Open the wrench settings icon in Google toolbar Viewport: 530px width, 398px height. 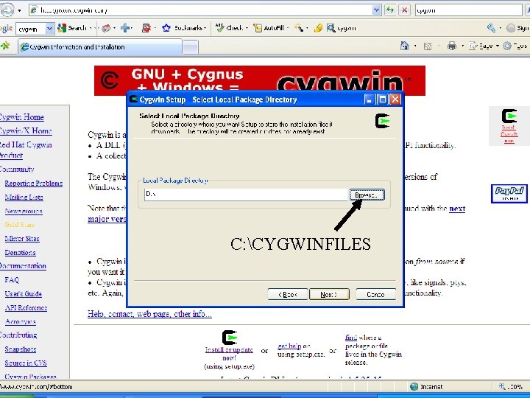[x=491, y=28]
